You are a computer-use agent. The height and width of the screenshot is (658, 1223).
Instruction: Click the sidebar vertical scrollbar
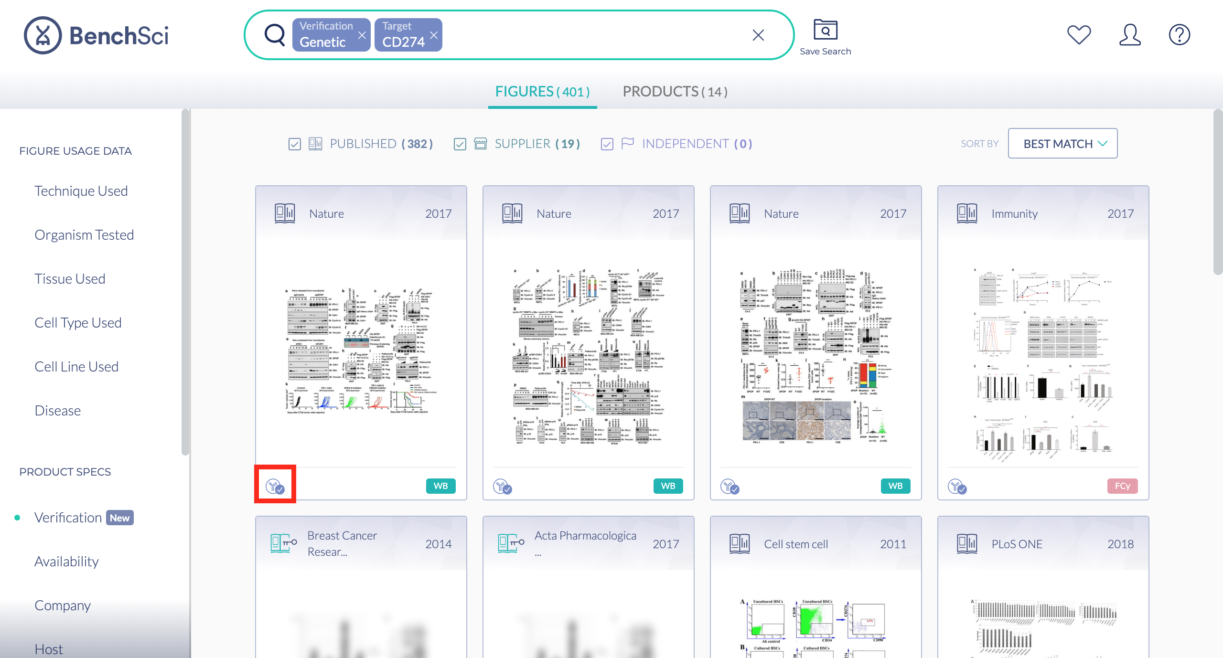pyautogui.click(x=185, y=282)
